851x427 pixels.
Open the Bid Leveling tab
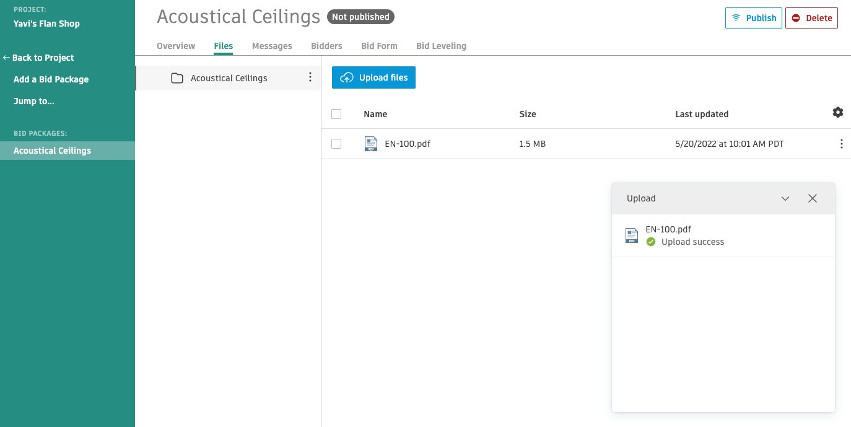point(441,46)
